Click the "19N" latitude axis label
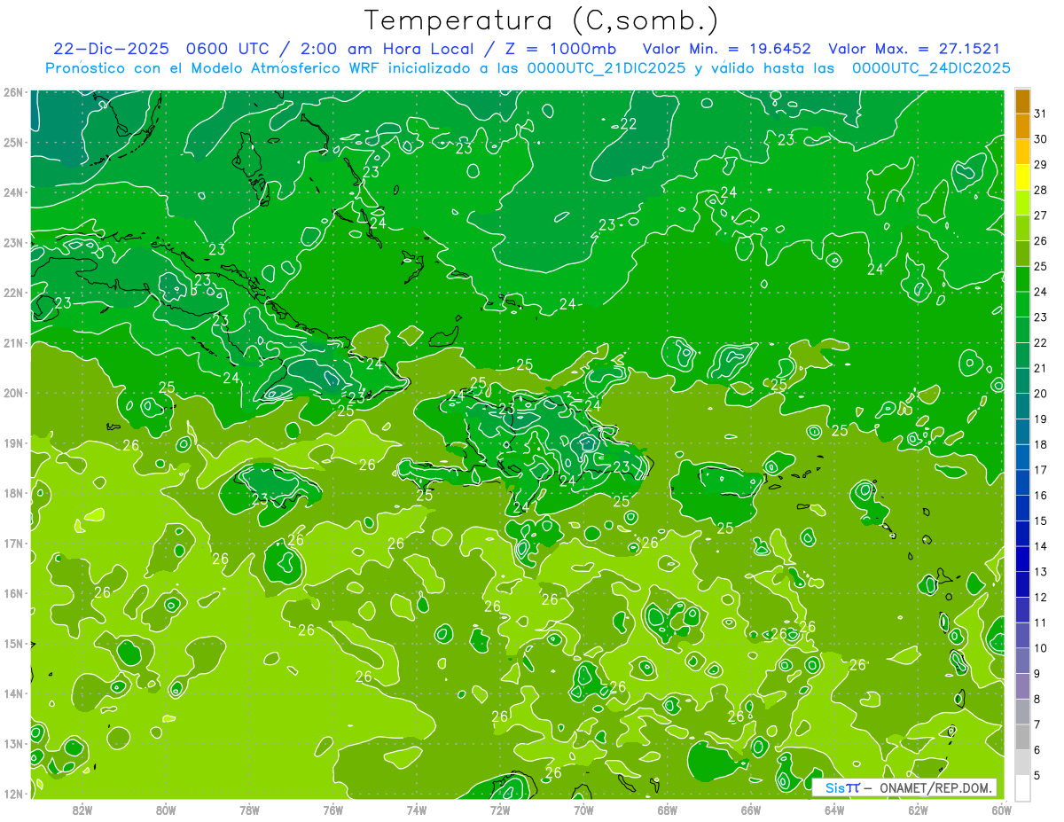The image size is (1064, 822). (12, 442)
